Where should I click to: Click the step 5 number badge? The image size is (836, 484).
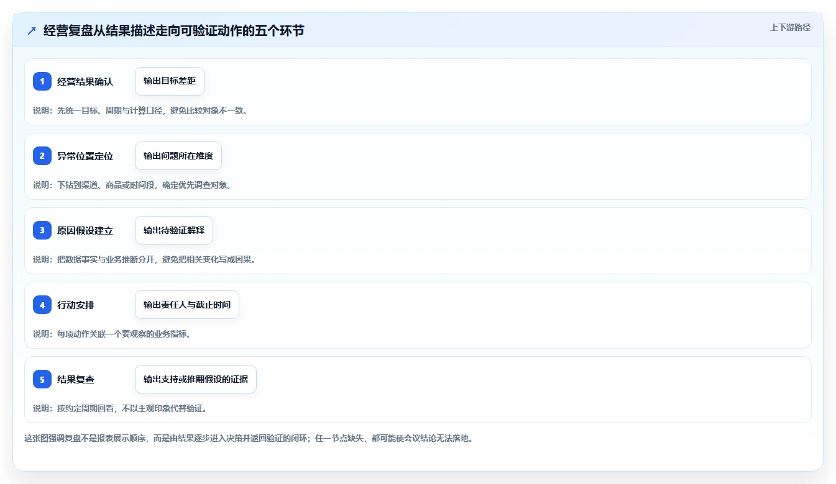tap(42, 379)
